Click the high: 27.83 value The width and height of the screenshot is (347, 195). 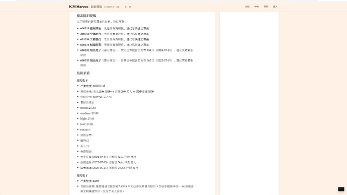(x=87, y=119)
